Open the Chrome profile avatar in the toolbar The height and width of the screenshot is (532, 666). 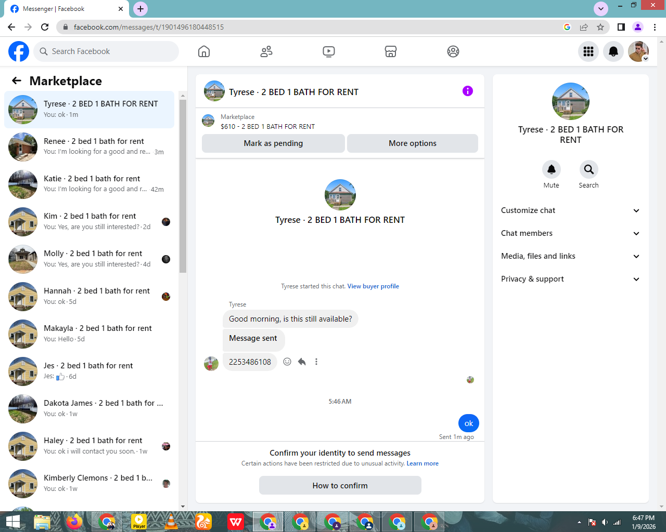pos(638,27)
